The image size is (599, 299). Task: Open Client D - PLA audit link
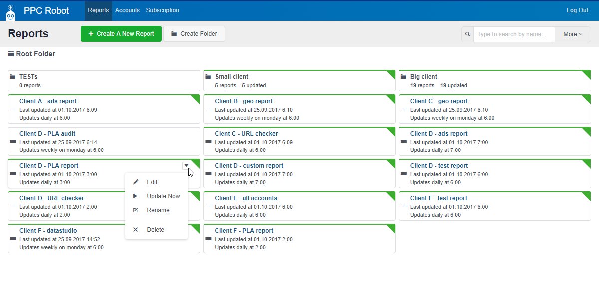click(47, 134)
